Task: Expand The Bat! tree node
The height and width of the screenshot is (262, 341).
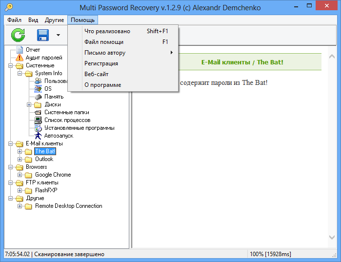Action: click(x=20, y=151)
